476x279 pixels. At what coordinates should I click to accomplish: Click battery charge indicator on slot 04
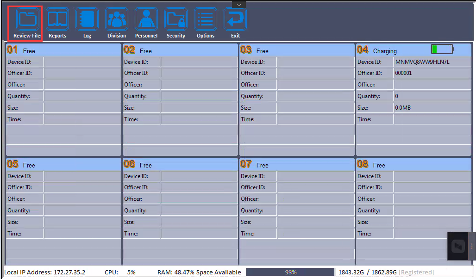tap(442, 49)
